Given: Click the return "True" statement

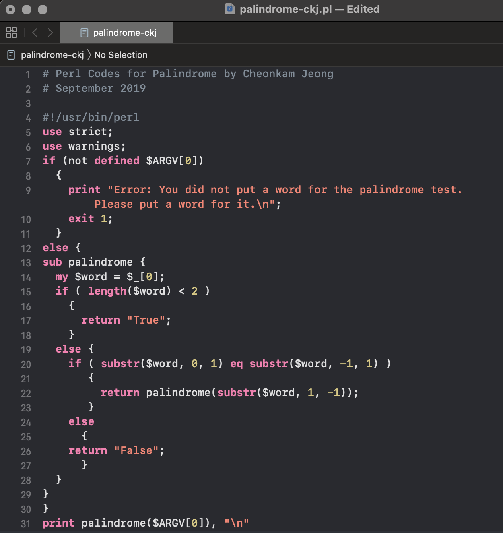Looking at the screenshot, I should click(126, 320).
